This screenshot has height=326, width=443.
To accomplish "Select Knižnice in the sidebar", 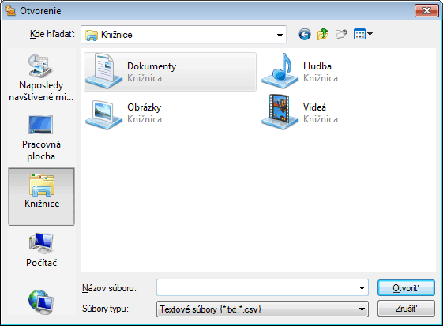I will (42, 197).
